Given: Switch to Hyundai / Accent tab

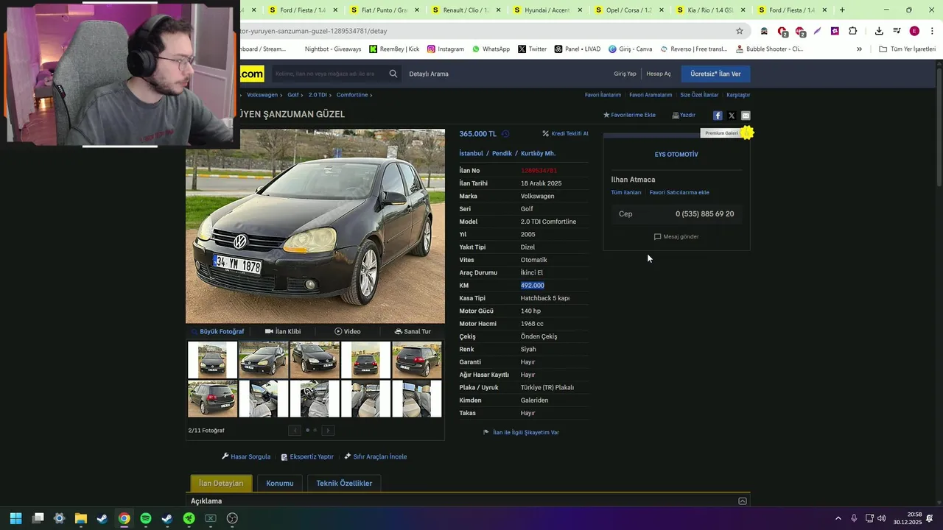Looking at the screenshot, I should [547, 10].
